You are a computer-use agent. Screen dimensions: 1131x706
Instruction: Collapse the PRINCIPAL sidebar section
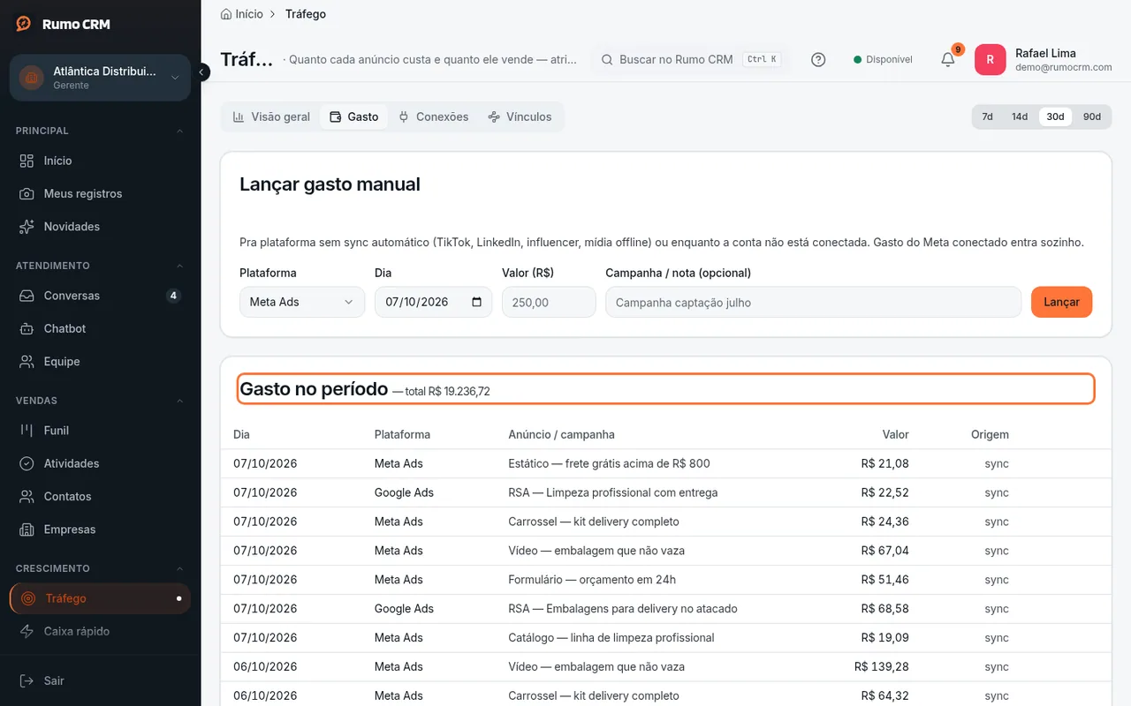(100, 131)
